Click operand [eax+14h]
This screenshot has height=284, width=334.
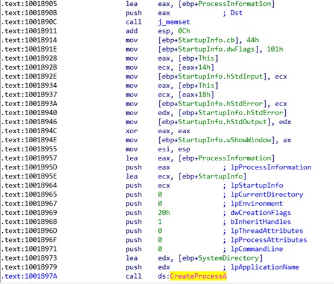point(196,68)
